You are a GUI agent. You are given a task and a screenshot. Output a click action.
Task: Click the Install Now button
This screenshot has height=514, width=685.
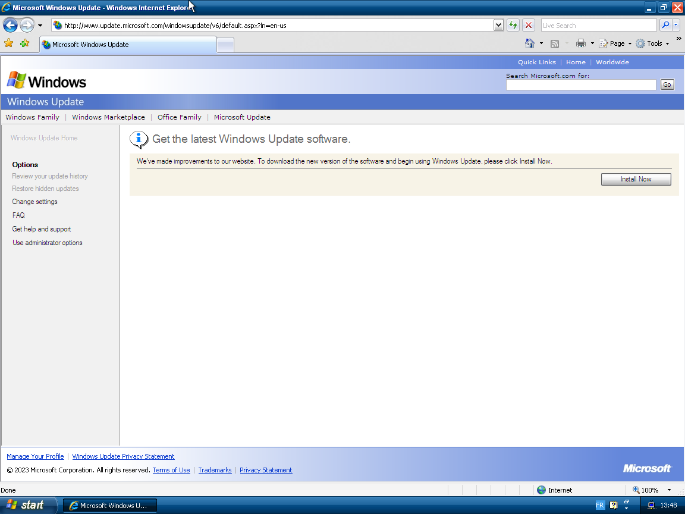636,179
